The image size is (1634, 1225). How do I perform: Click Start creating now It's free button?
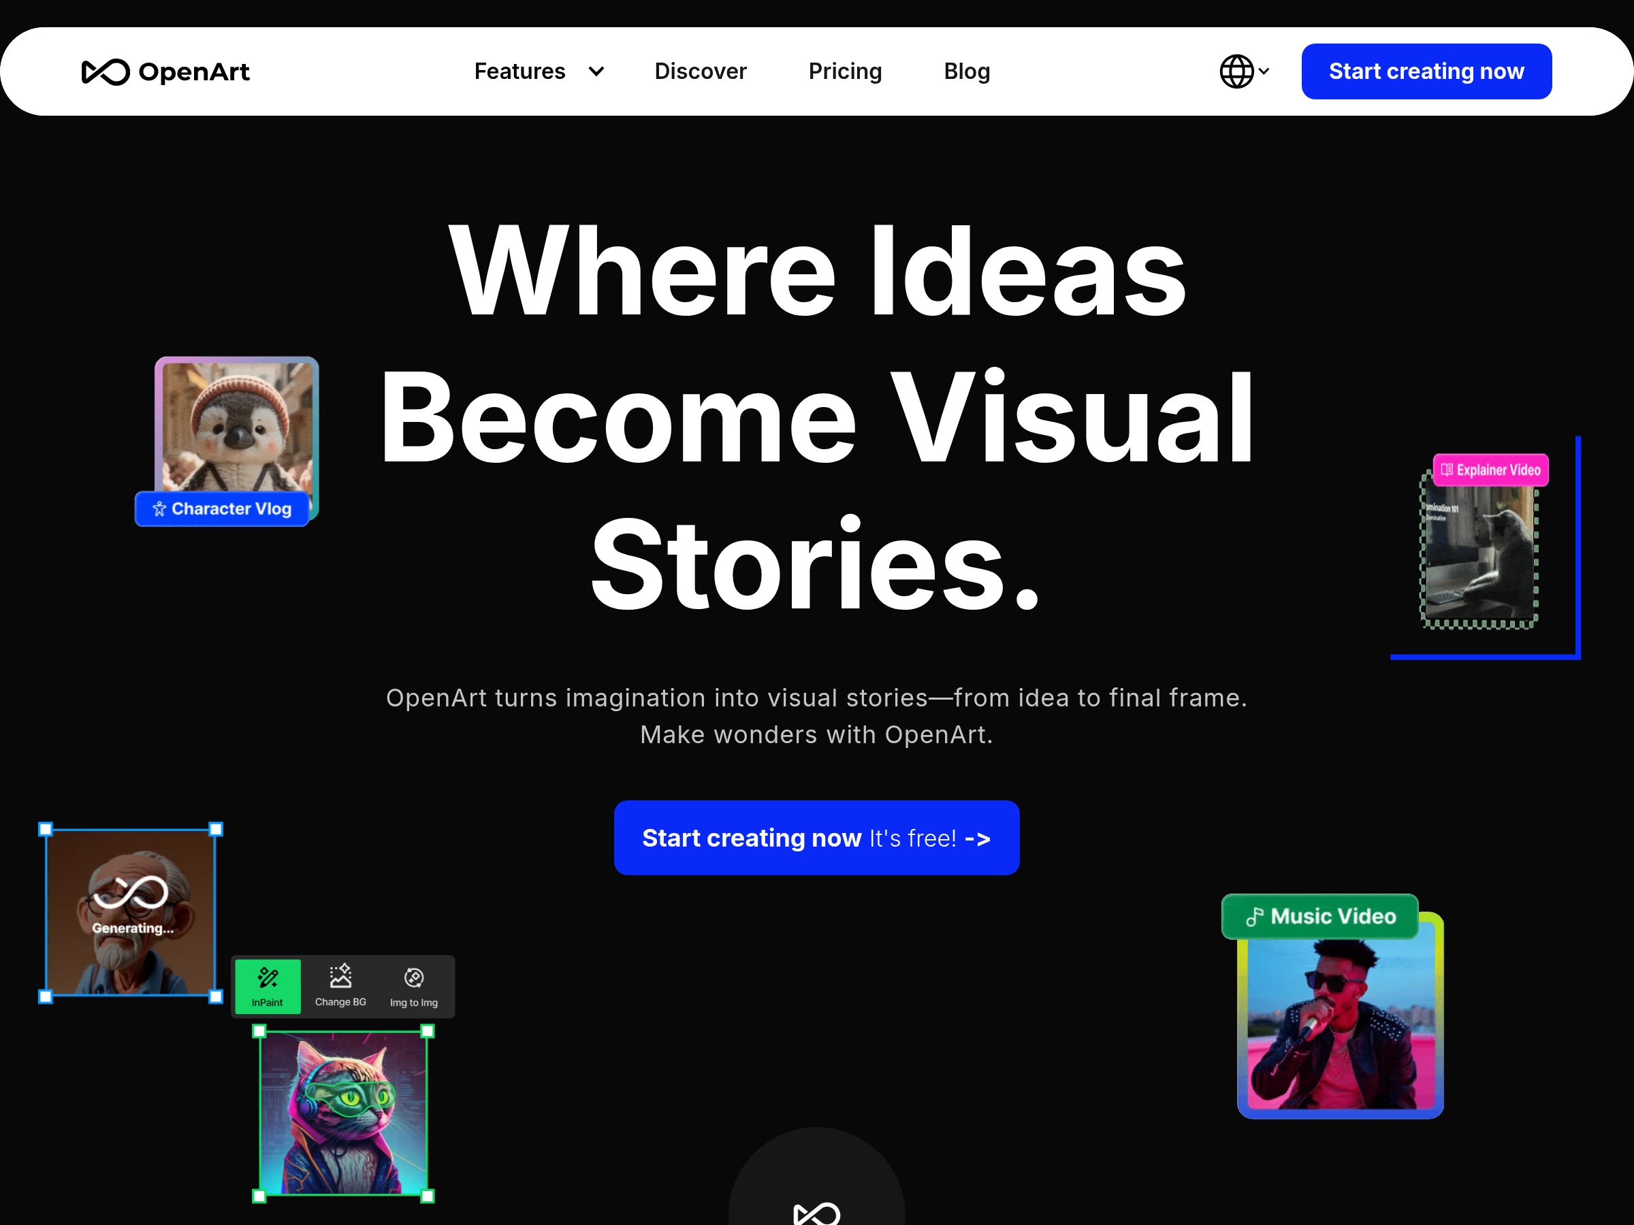coord(816,838)
